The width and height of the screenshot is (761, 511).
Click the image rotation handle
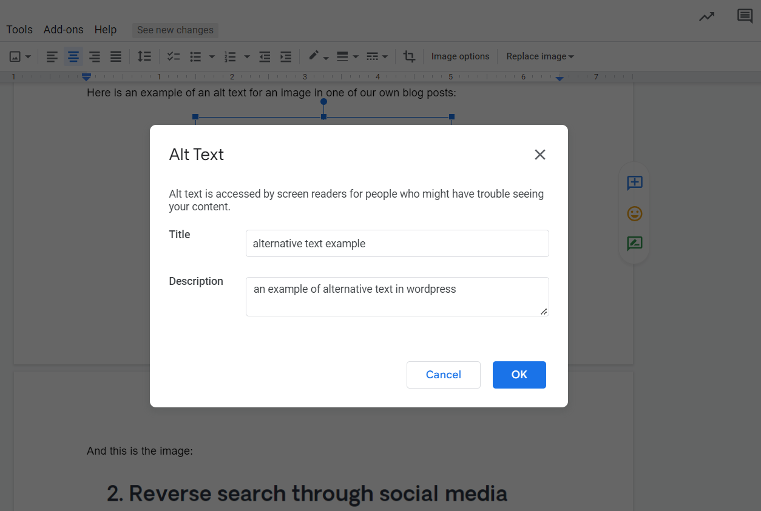[323, 102]
